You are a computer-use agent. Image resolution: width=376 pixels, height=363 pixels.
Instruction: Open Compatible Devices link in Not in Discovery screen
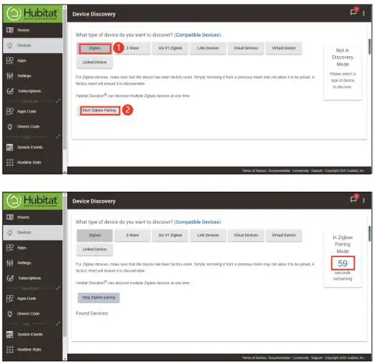pyautogui.click(x=197, y=35)
